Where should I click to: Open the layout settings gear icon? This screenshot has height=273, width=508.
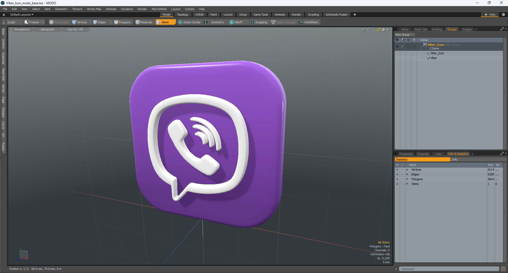point(503,15)
